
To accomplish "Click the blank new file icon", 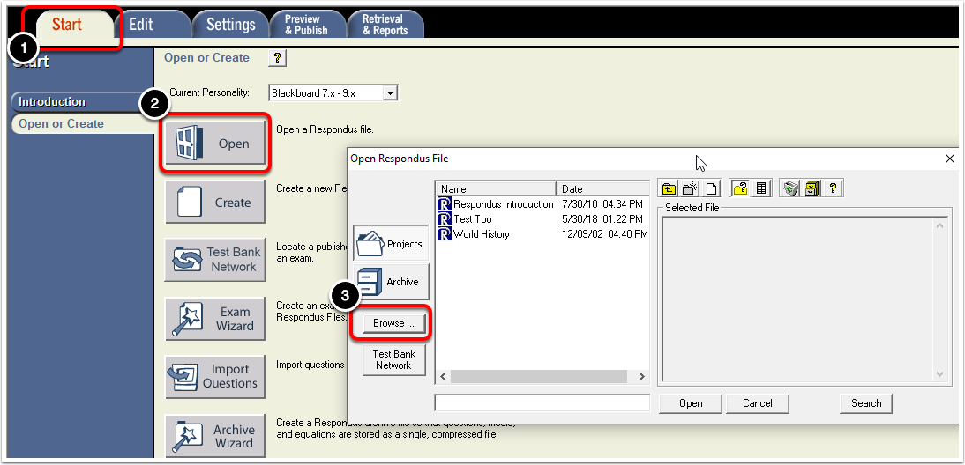I will [x=711, y=188].
